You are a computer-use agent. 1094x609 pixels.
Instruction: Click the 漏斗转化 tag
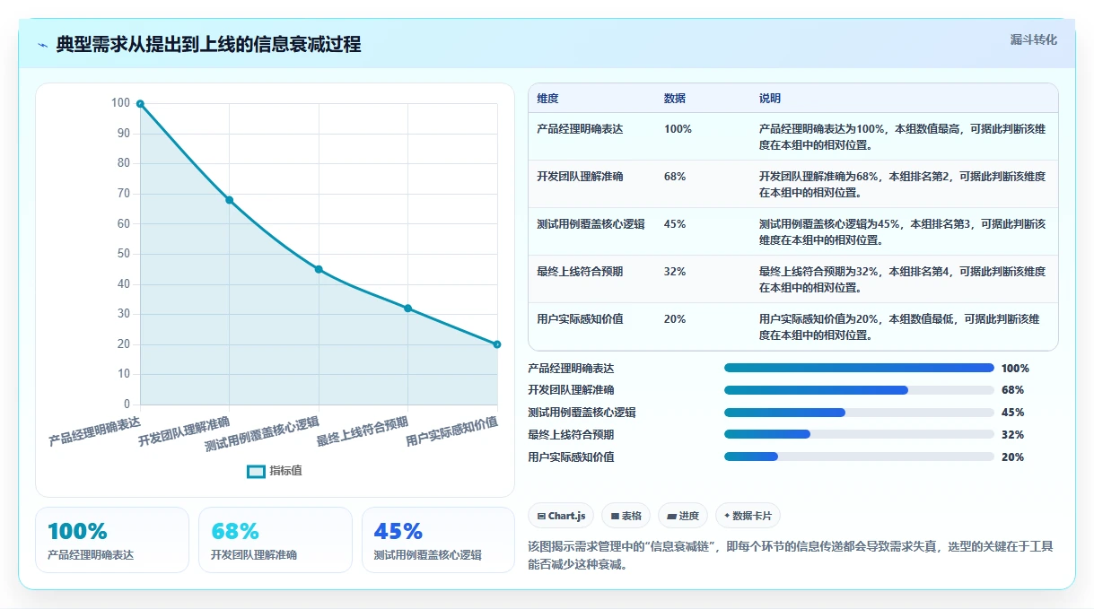point(1033,40)
